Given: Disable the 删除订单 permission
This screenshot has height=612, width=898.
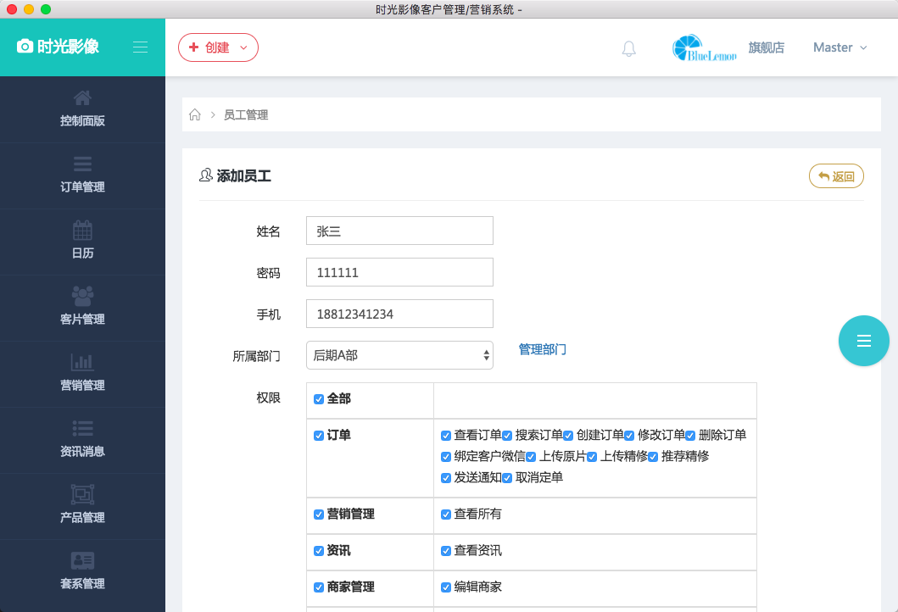Looking at the screenshot, I should (691, 435).
